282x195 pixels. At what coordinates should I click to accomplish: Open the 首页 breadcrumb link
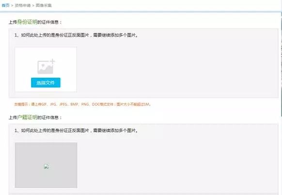tap(5, 5)
